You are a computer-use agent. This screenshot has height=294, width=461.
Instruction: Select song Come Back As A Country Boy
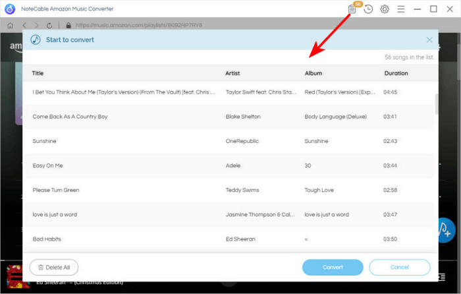pyautogui.click(x=70, y=117)
